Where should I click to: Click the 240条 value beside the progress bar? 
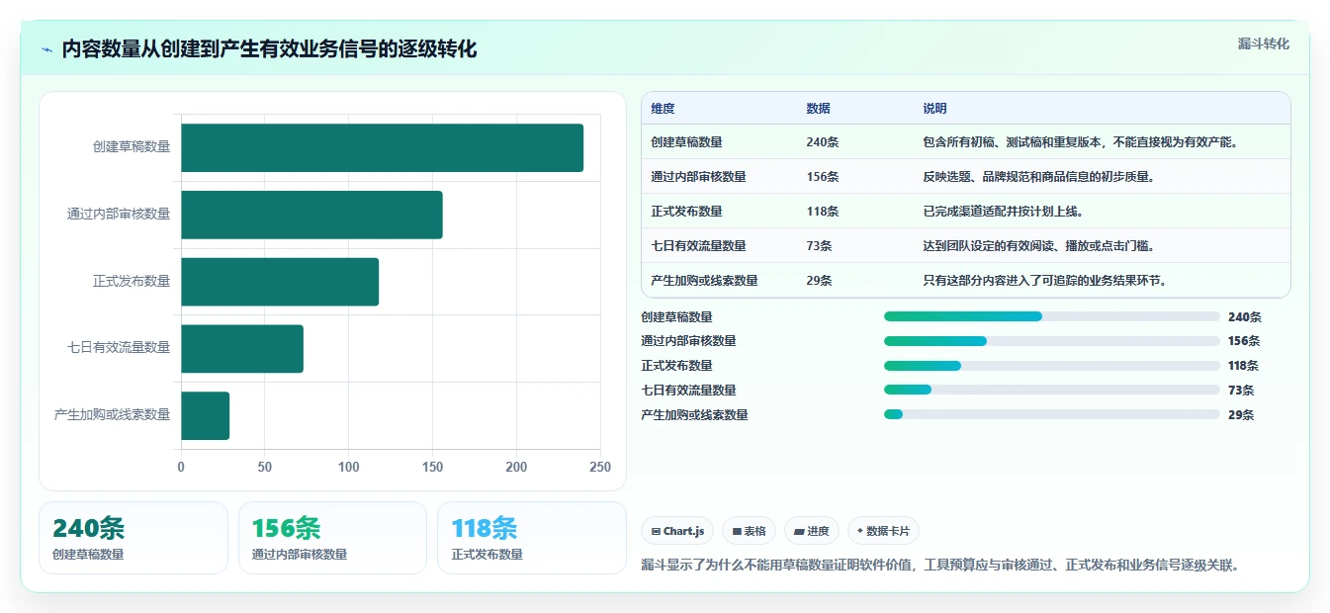point(1244,317)
